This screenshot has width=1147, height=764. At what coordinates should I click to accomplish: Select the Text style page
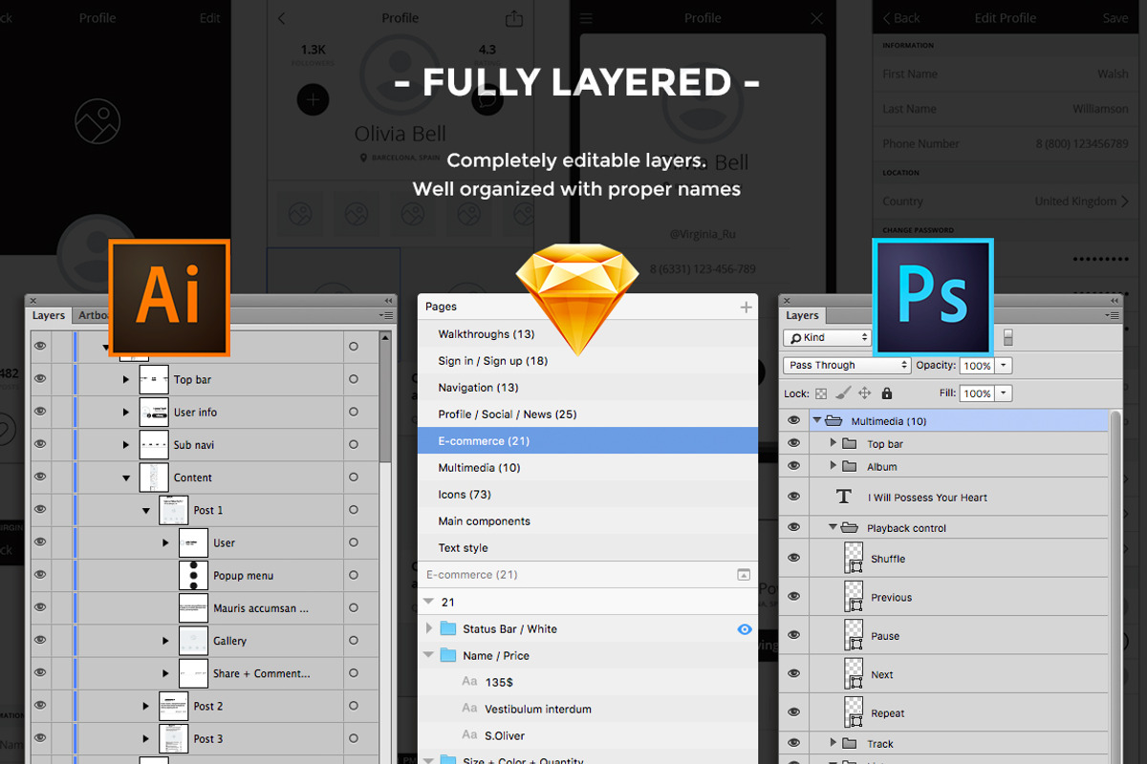click(x=588, y=548)
